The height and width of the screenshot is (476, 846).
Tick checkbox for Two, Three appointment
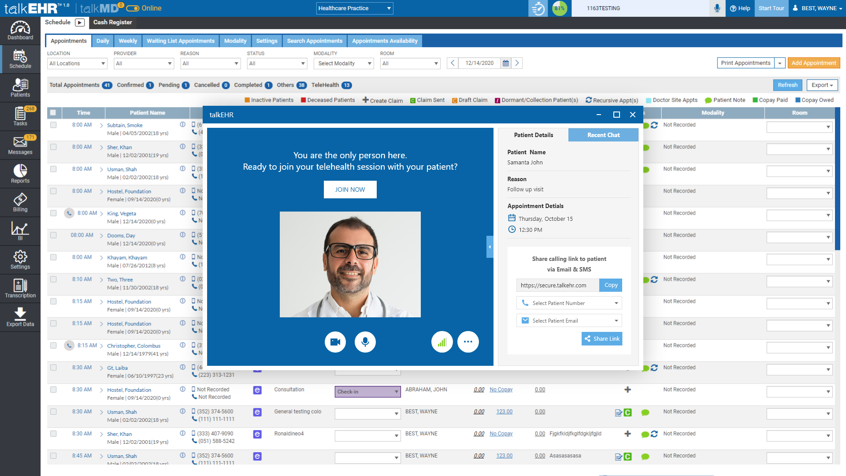53,279
